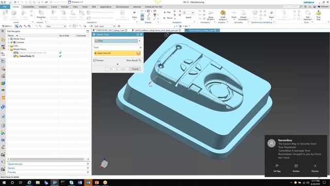The image size is (330, 186).
Task: Click the Cancel button
Action: click(135, 69)
